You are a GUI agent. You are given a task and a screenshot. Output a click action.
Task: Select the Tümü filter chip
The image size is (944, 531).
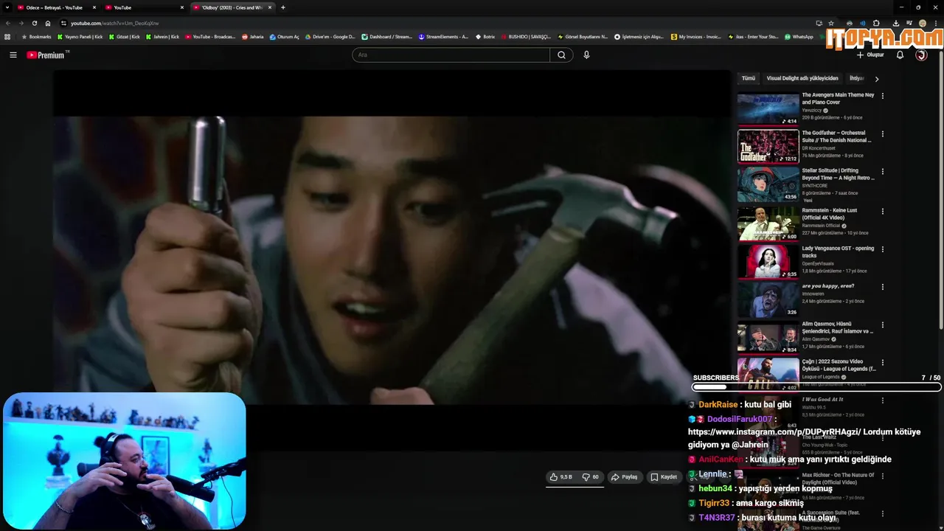click(748, 78)
